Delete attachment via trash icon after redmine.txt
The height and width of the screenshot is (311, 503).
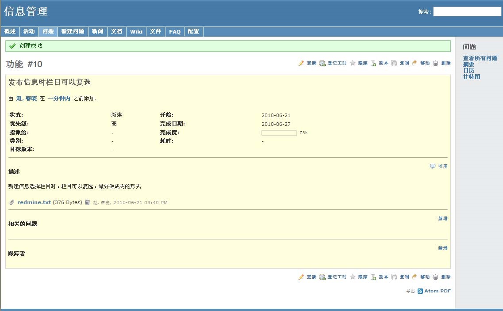(87, 202)
